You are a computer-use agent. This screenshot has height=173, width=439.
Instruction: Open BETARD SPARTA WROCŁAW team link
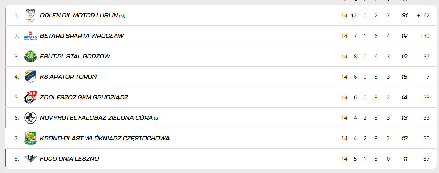[x=82, y=36]
